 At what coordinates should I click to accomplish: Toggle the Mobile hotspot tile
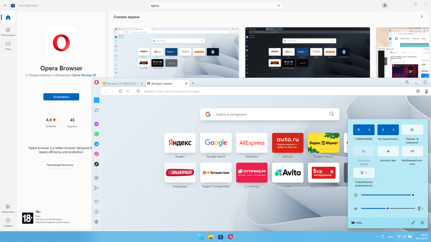click(x=412, y=151)
